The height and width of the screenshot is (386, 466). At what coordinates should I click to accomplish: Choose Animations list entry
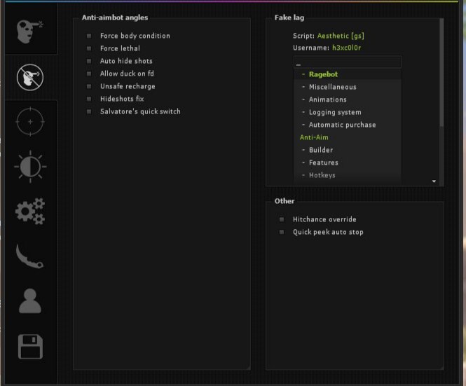[347, 99]
